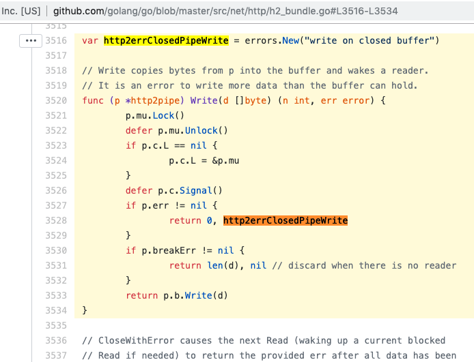Click the 'return len(d), nil' statement
The width and height of the screenshot is (474, 362).
[x=218, y=265]
